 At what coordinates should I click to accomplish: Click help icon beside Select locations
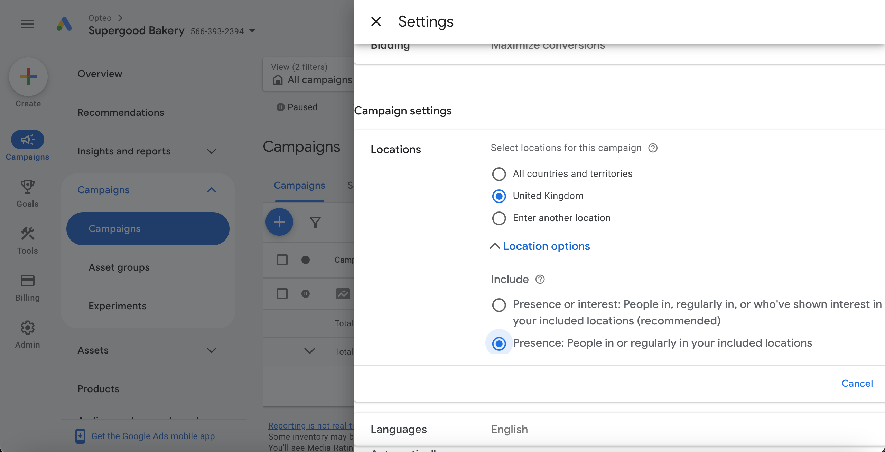(653, 148)
